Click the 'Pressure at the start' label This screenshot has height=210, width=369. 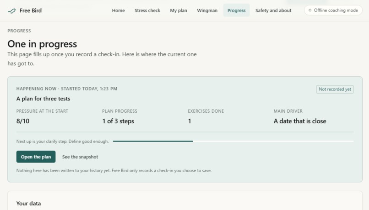[43, 111]
